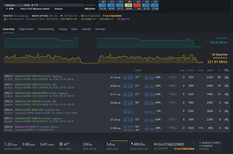
Task: Click the red 100% fan badge at top
Action: (x=137, y=5)
